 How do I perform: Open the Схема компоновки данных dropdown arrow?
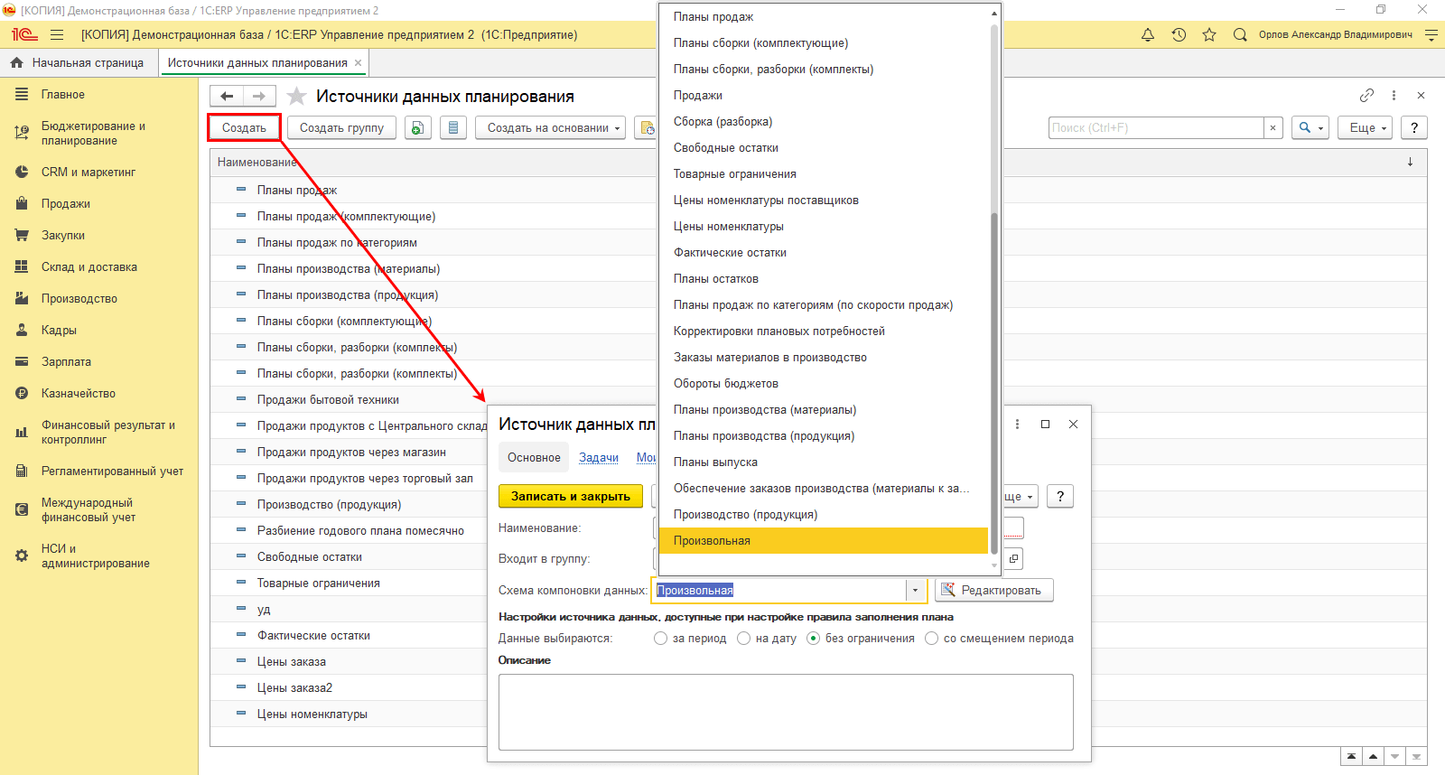915,590
